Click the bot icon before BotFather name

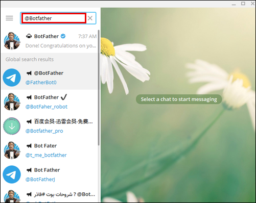click(x=29, y=36)
